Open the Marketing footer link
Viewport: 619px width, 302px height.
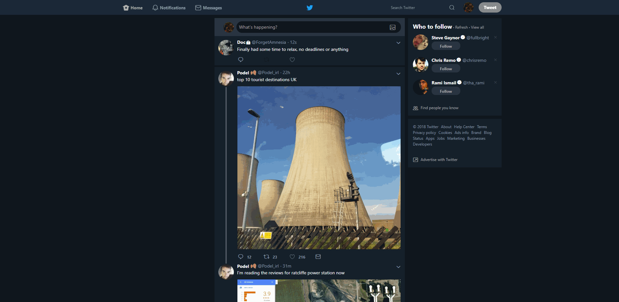(456, 138)
